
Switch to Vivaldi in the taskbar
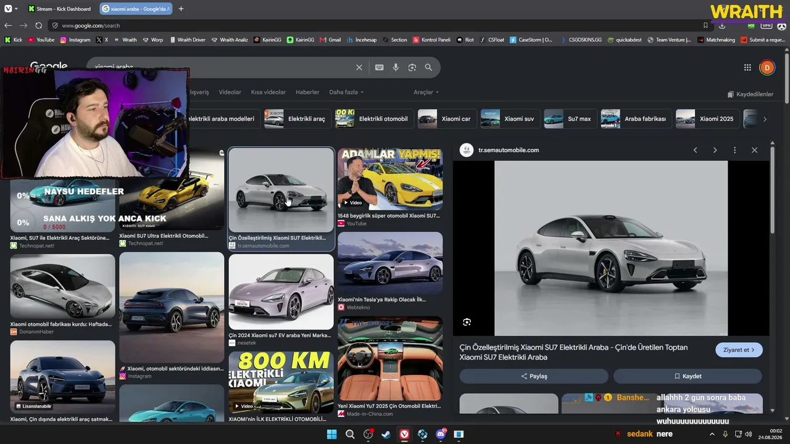tap(404, 434)
